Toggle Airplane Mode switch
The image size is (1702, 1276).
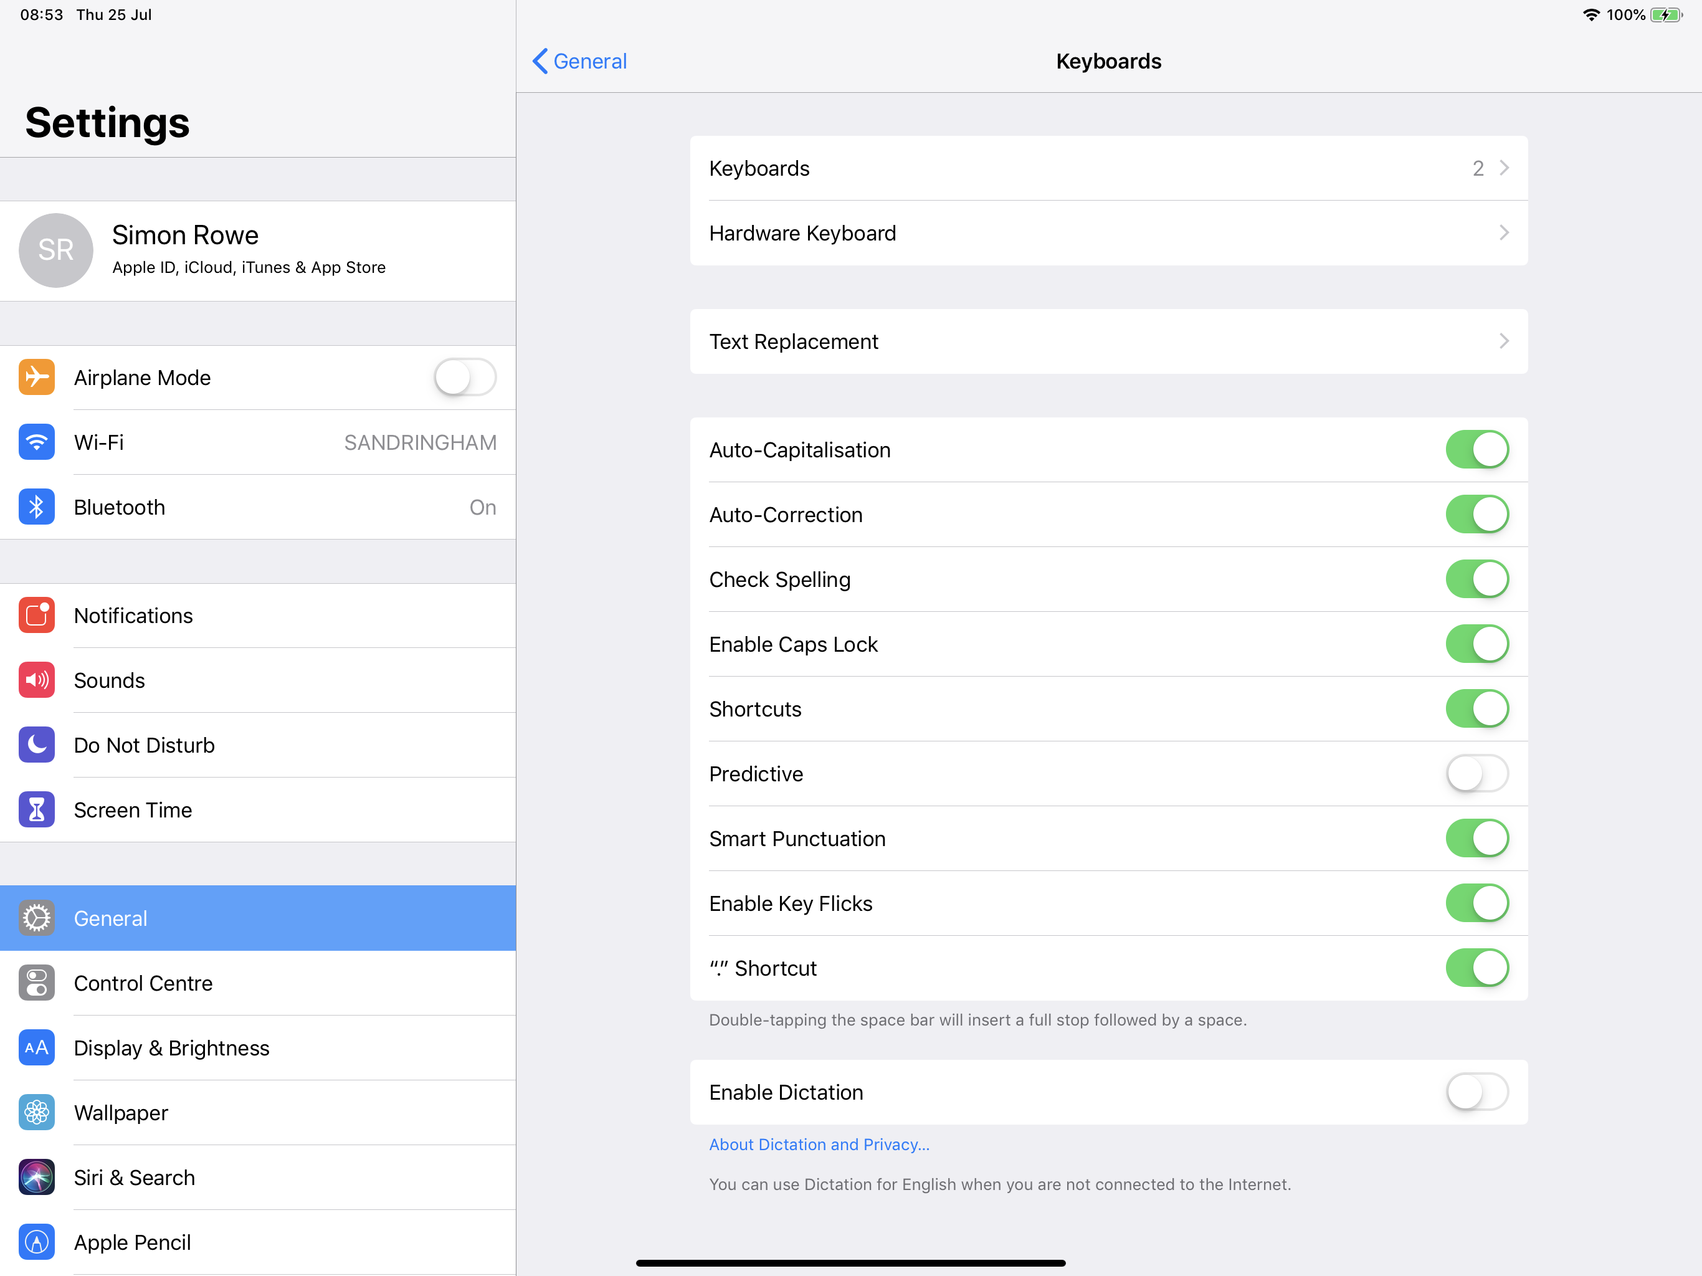click(x=465, y=377)
